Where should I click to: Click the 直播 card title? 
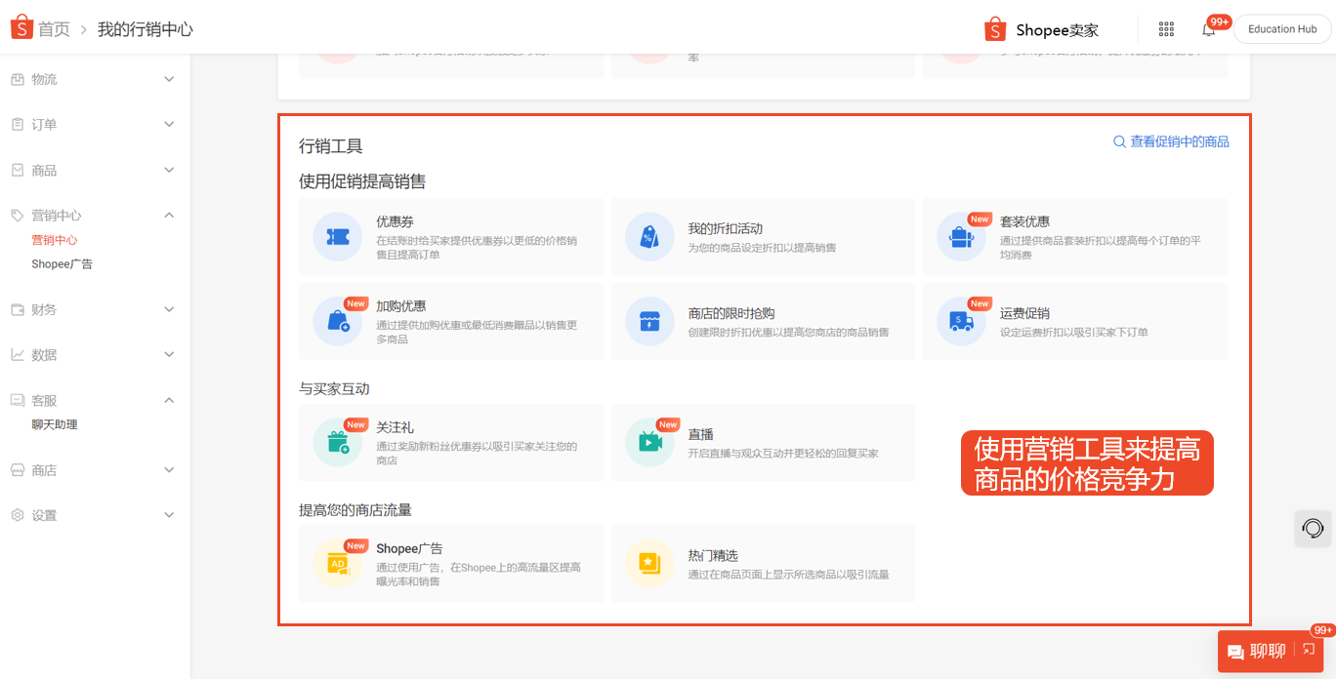point(700,434)
